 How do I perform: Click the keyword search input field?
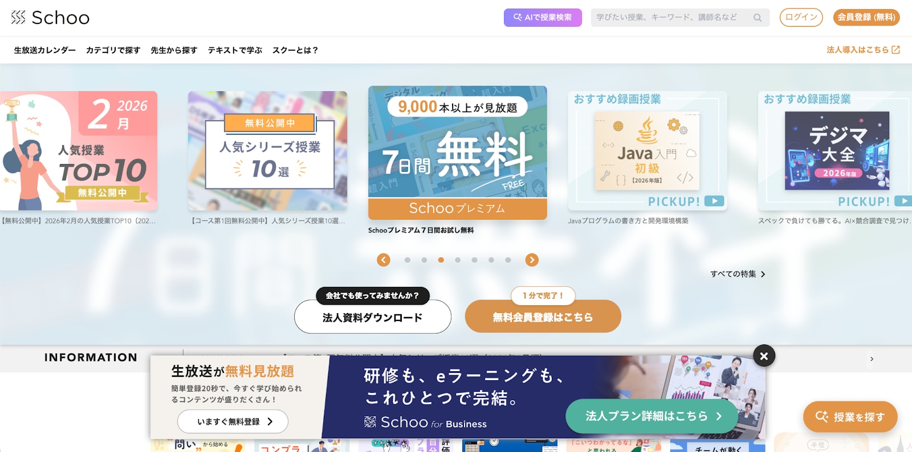point(673,18)
